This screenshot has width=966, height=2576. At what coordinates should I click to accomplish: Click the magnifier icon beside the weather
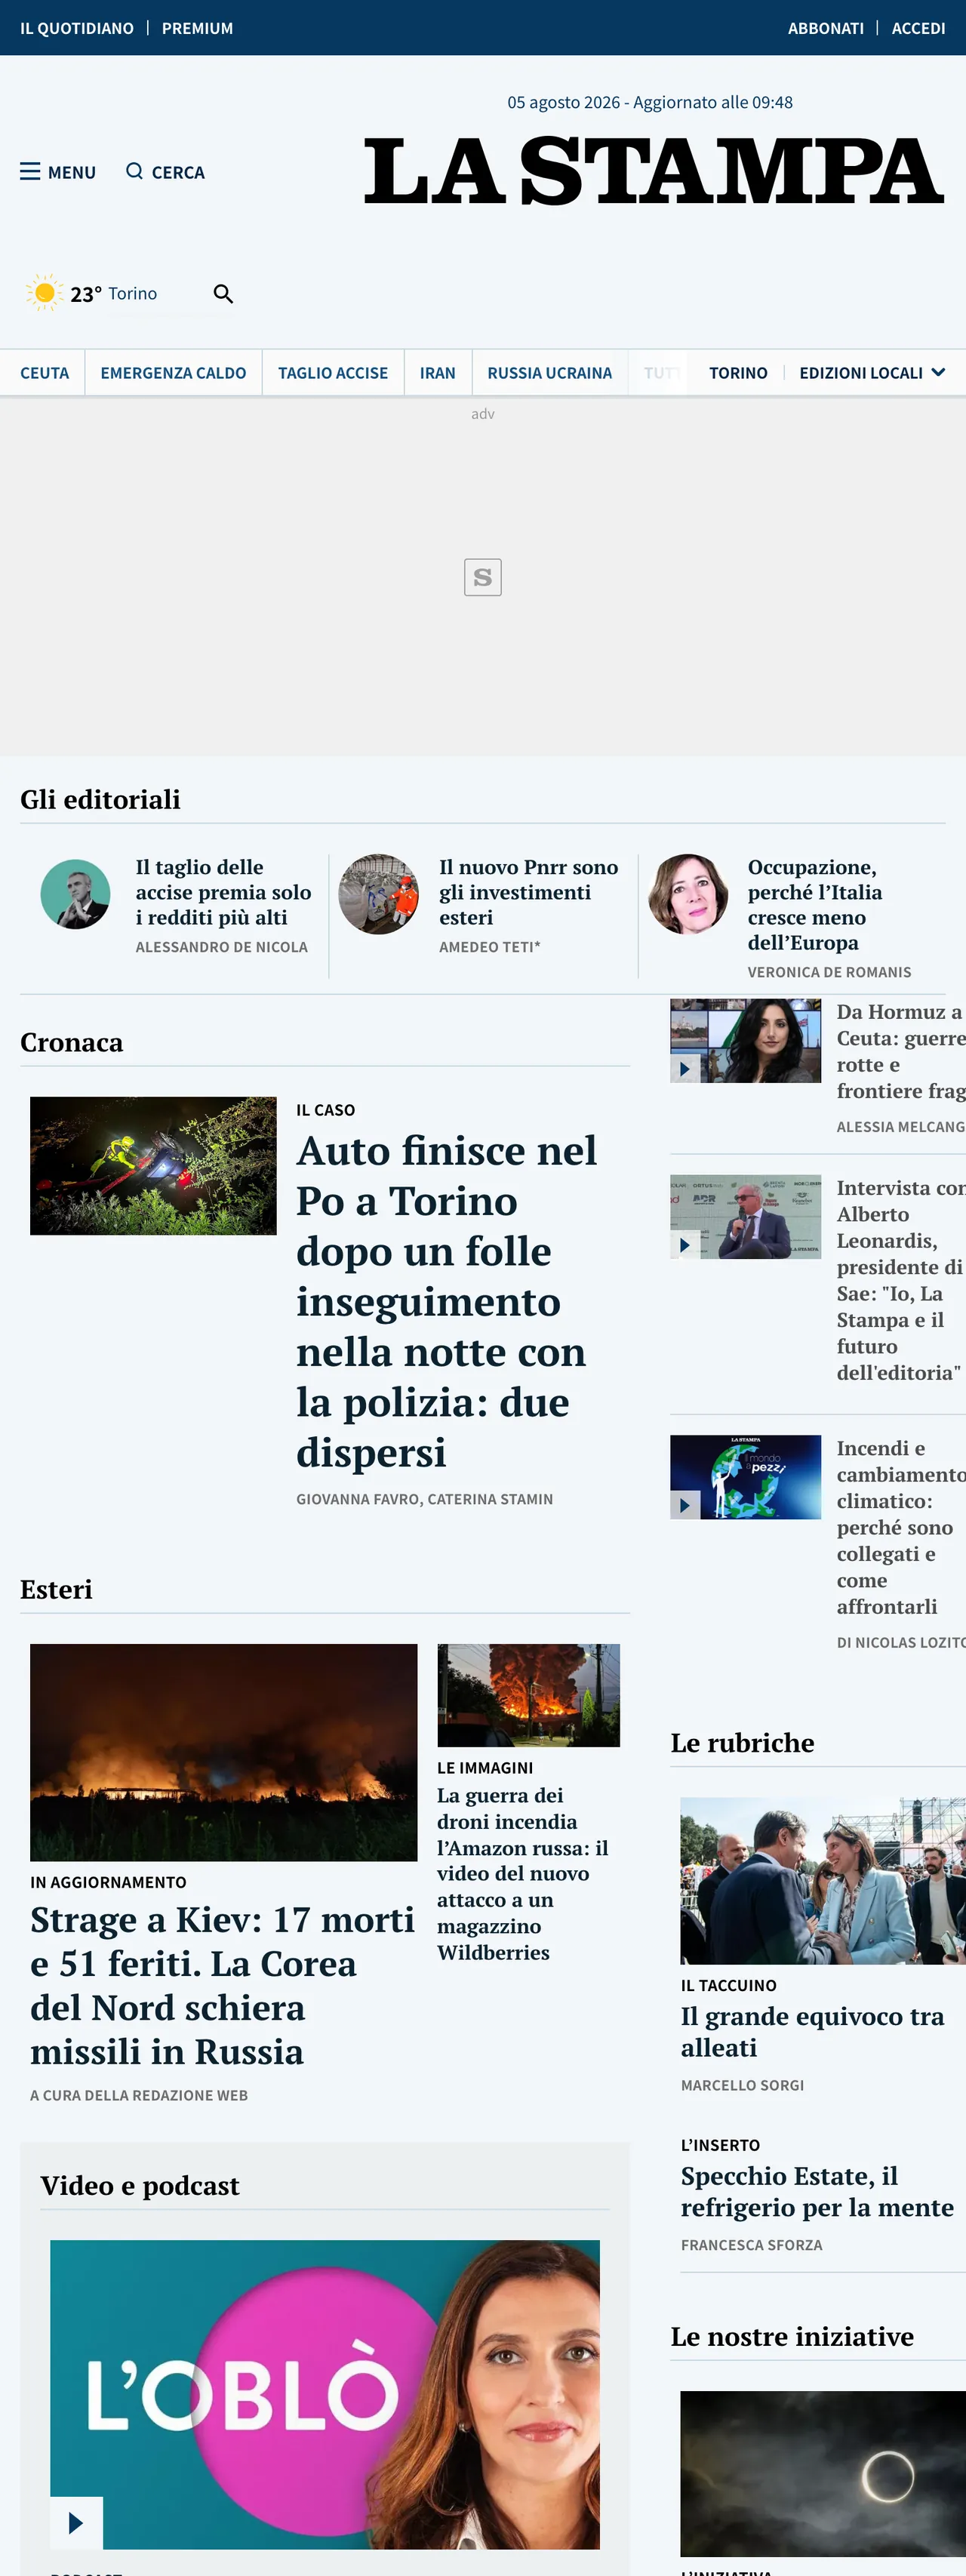coord(223,293)
